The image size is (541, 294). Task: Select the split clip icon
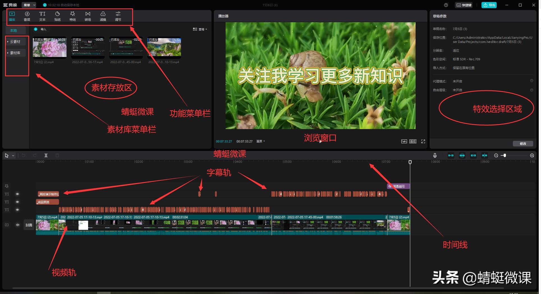[46, 155]
